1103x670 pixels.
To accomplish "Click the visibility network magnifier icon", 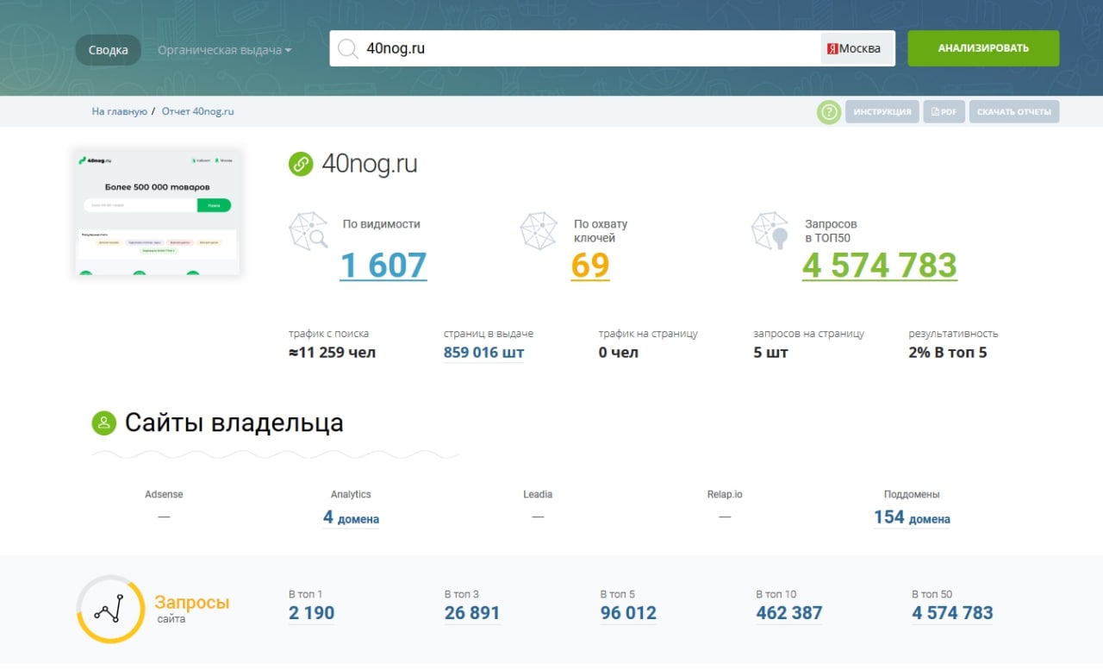I will point(308,231).
